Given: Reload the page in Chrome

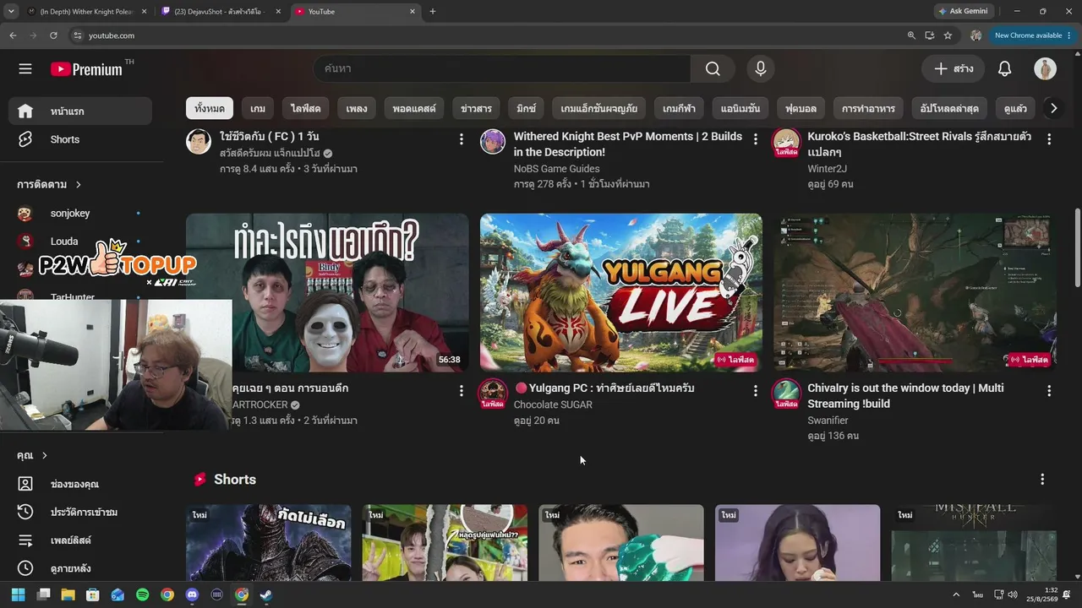Looking at the screenshot, I should click(53, 35).
